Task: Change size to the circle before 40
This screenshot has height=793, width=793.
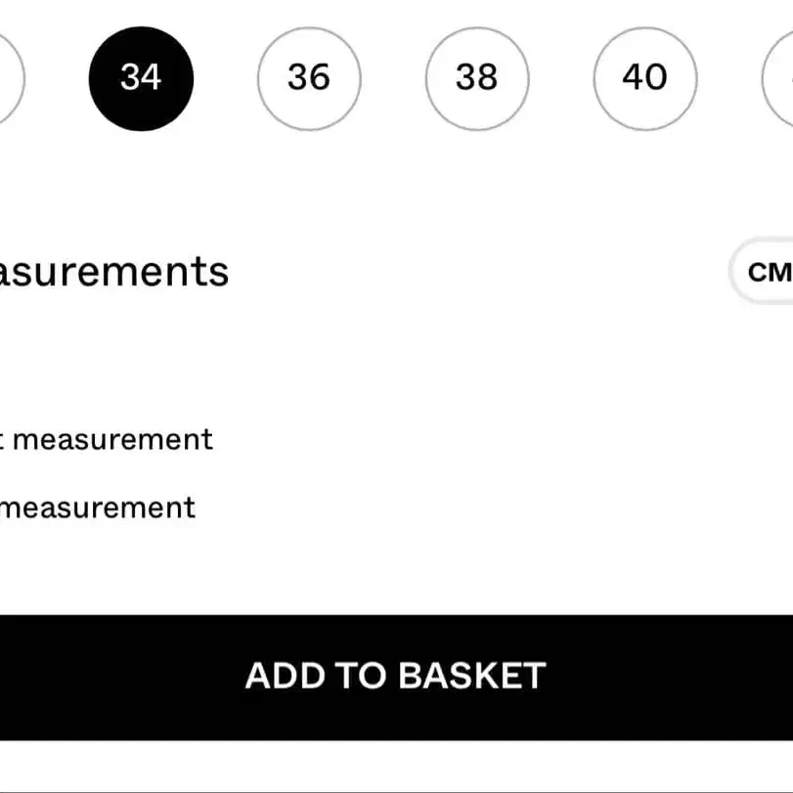Action: pyautogui.click(x=477, y=78)
